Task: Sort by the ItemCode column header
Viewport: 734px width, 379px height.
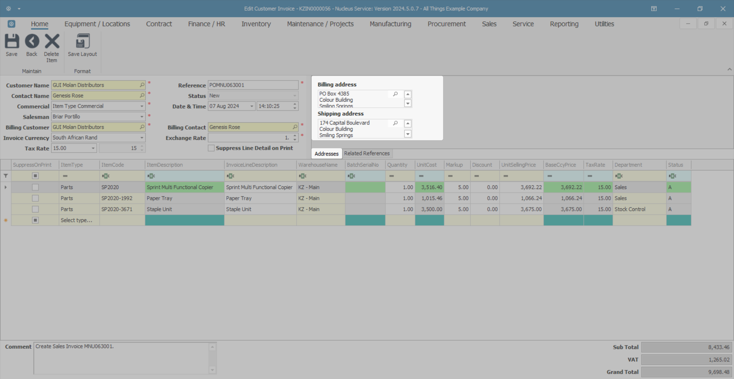Action: [x=122, y=165]
